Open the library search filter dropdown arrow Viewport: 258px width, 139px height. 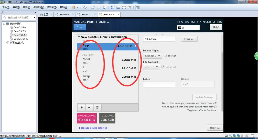34,17
